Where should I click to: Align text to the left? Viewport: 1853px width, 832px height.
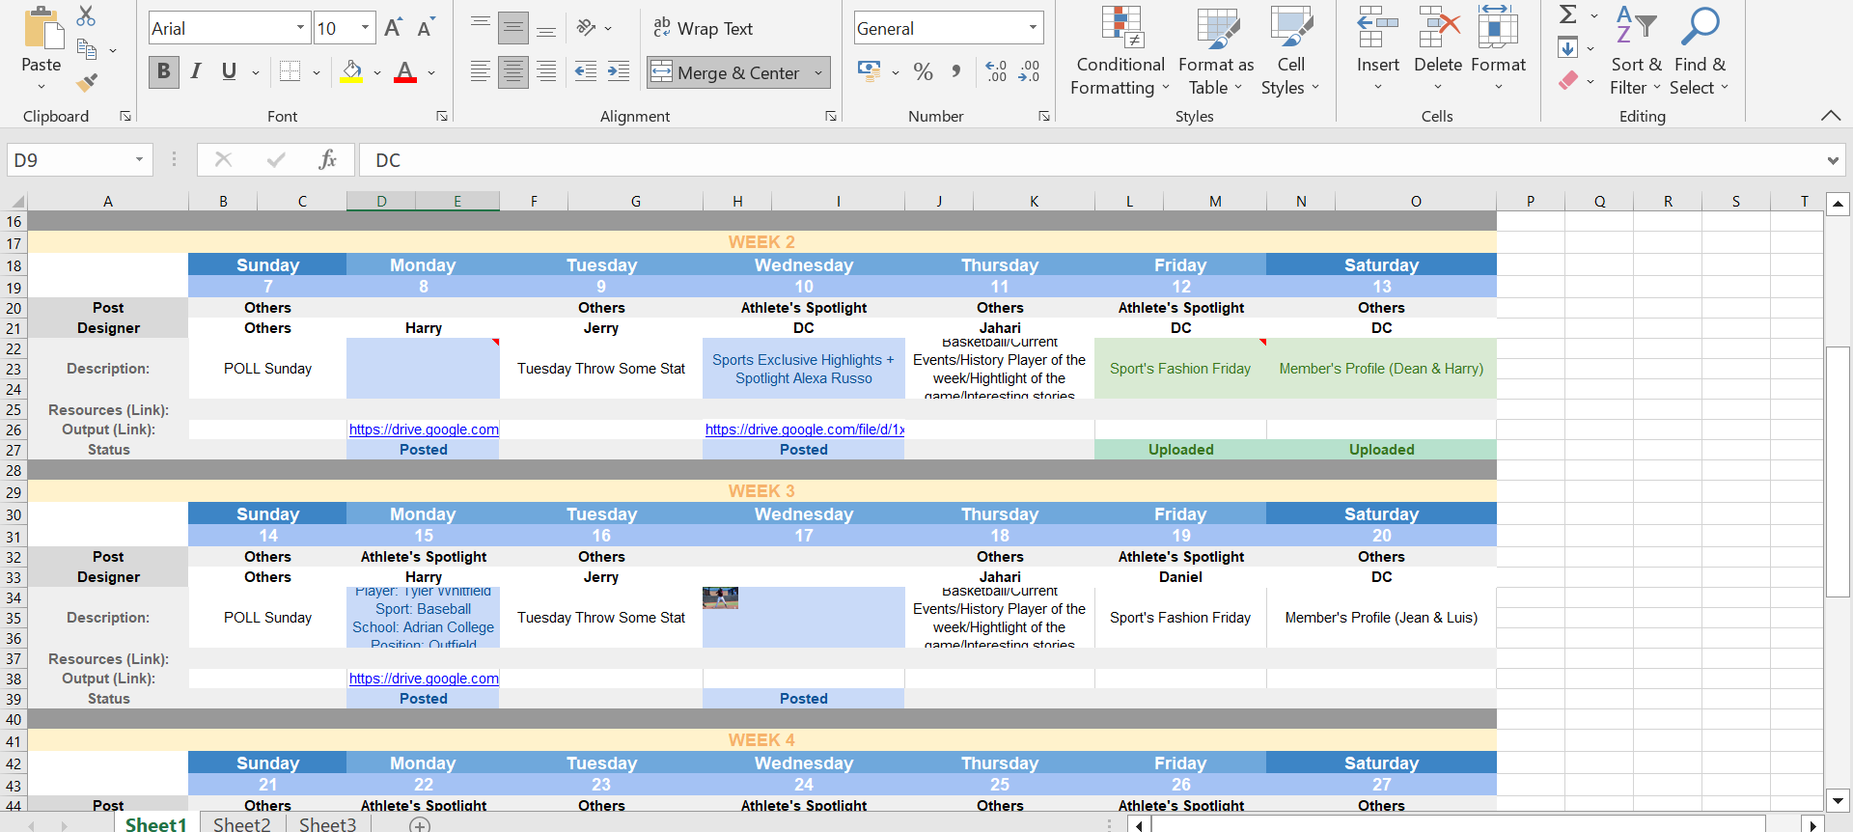(481, 71)
